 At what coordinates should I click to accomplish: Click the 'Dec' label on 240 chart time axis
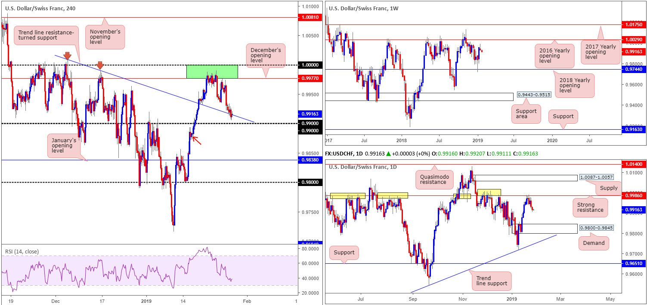[x=56, y=301]
